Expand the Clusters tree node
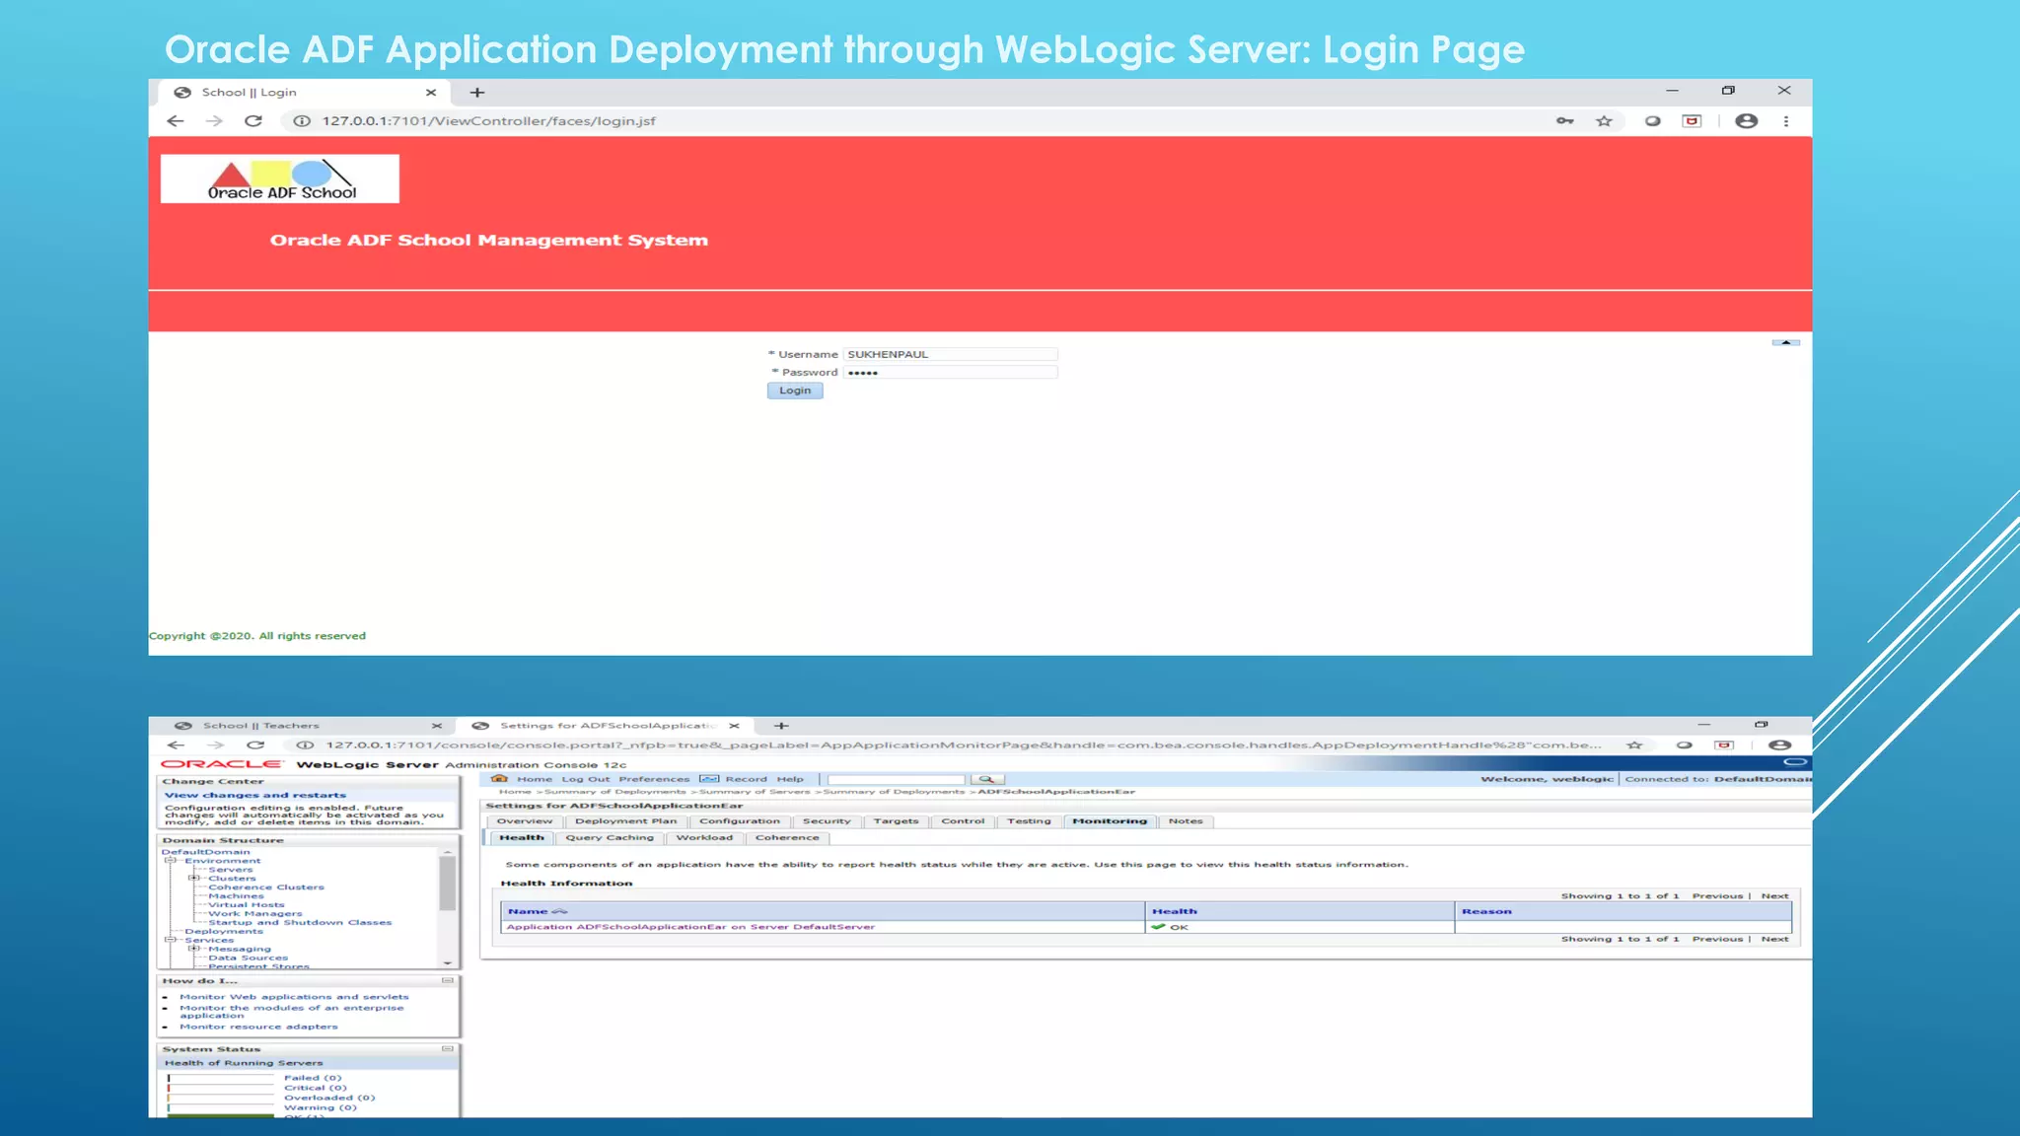Screen dimensions: 2020x1136 point(193,878)
